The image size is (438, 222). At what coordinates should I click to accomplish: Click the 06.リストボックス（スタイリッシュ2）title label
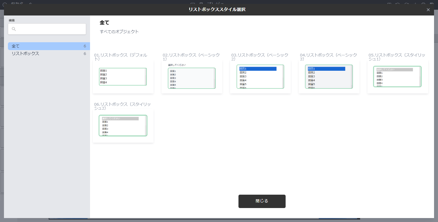pos(122,106)
